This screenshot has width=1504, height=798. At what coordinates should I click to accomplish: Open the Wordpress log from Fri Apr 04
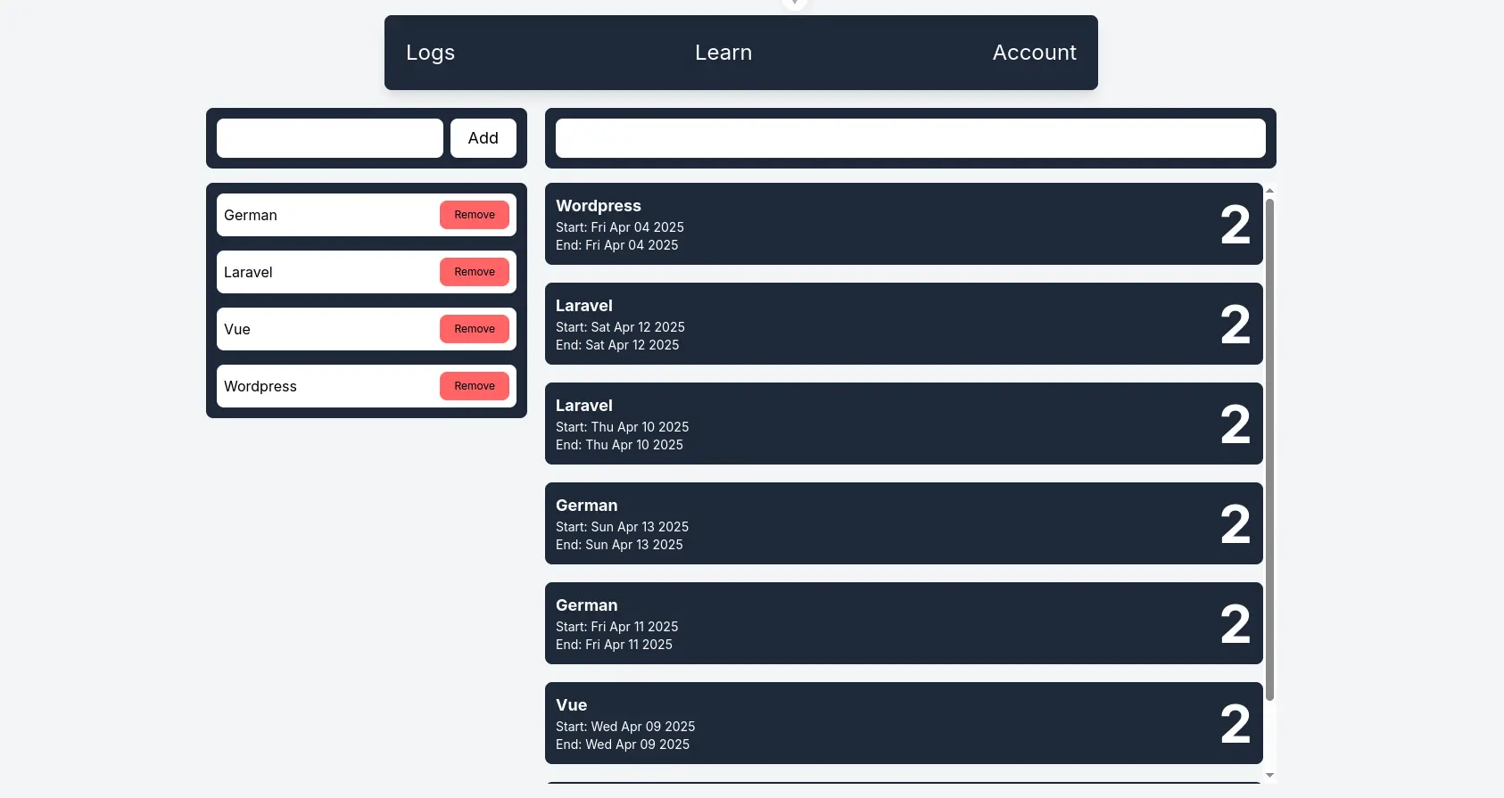[904, 224]
